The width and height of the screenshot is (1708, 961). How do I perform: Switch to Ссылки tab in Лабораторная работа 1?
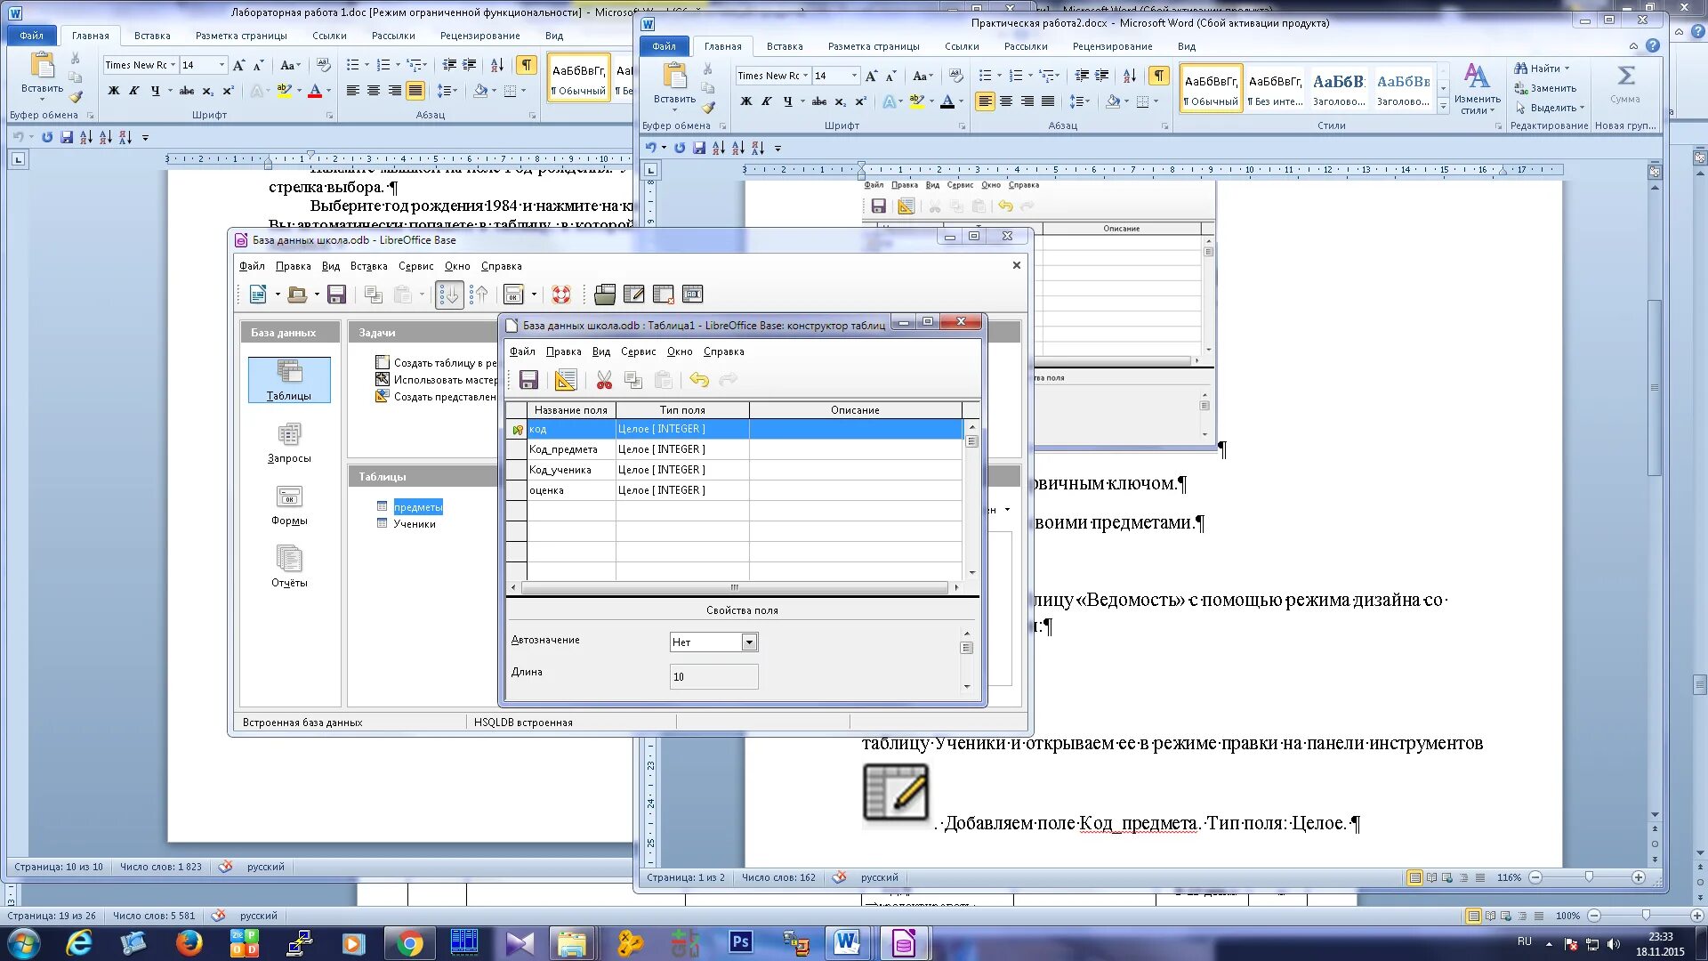(x=329, y=36)
